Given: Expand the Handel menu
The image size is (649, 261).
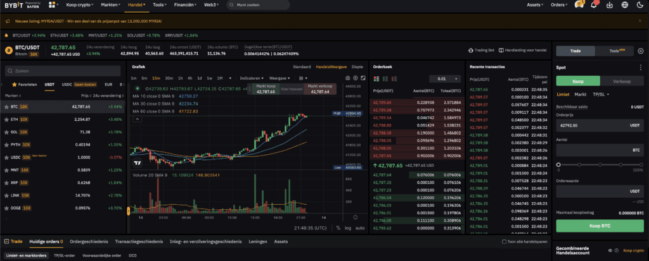Looking at the screenshot, I should [x=137, y=5].
